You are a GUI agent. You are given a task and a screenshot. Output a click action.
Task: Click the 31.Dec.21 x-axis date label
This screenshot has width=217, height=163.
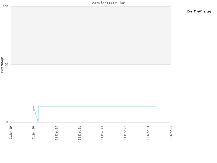click(x=79, y=133)
